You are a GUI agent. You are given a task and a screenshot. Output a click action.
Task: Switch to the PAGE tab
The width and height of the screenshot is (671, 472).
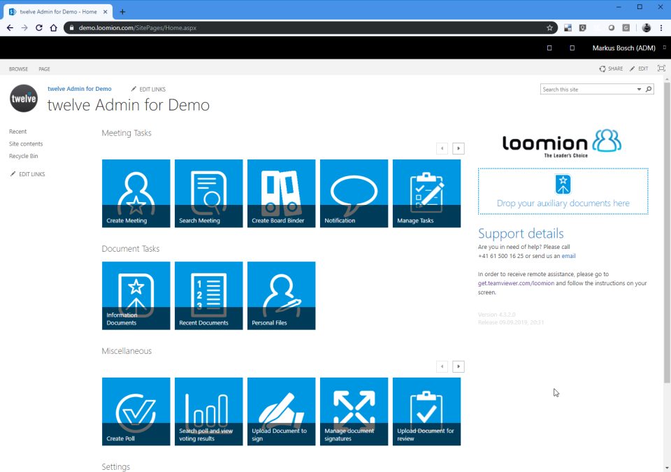pyautogui.click(x=44, y=69)
